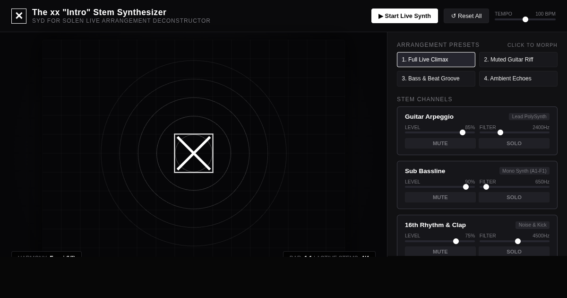Adjust Sub Bassline filter slider
567x298 pixels.
click(x=515, y=187)
